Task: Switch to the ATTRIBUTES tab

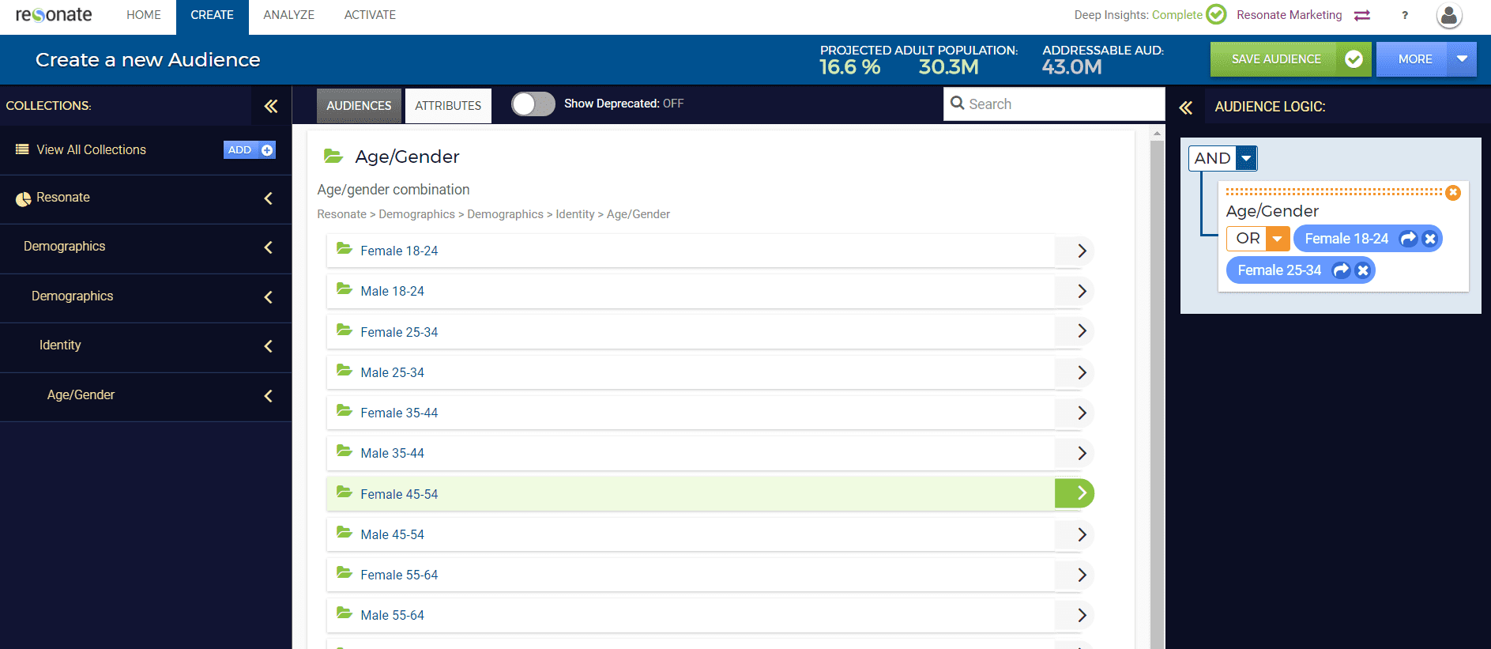Action: (448, 106)
